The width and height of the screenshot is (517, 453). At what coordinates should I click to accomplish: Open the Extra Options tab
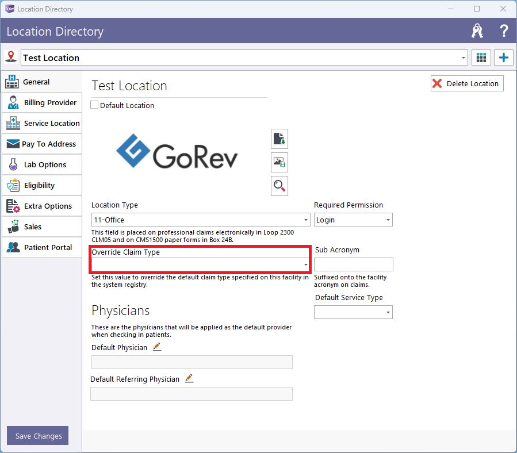(x=42, y=206)
